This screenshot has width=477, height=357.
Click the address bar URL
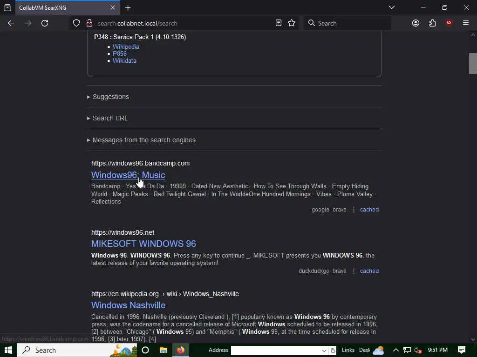click(137, 23)
